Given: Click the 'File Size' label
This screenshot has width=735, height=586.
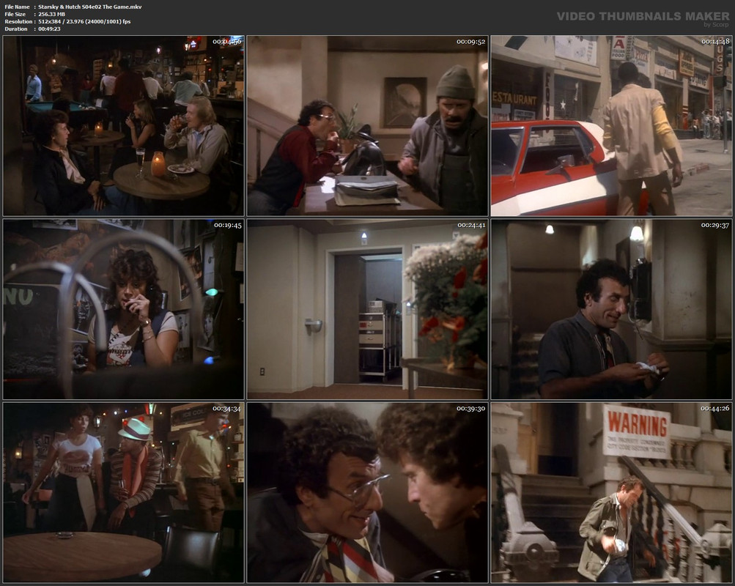Looking at the screenshot, I should pos(15,14).
